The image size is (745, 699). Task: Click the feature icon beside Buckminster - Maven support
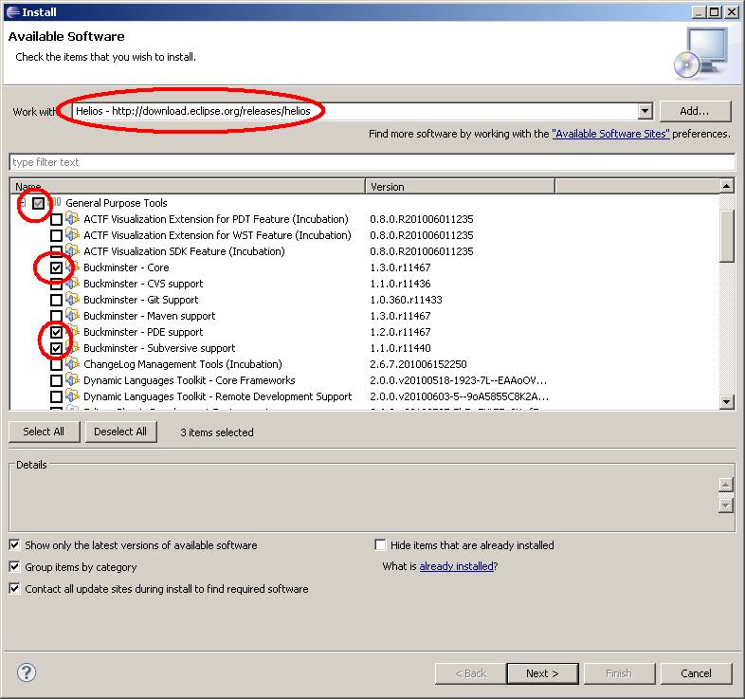coord(72,316)
